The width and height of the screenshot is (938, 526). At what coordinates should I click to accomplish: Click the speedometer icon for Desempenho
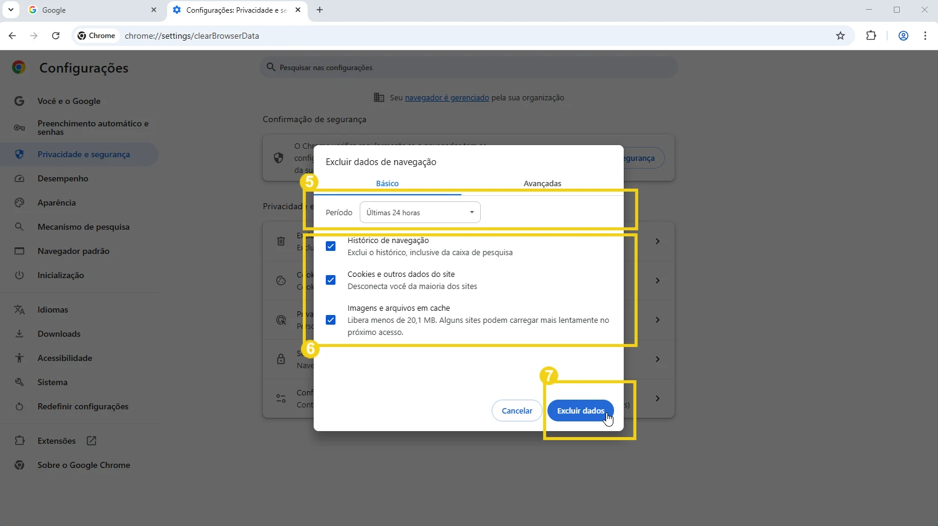(x=19, y=178)
